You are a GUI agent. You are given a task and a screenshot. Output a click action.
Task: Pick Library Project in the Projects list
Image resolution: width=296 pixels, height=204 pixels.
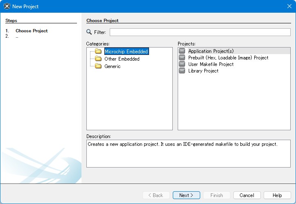203,71
